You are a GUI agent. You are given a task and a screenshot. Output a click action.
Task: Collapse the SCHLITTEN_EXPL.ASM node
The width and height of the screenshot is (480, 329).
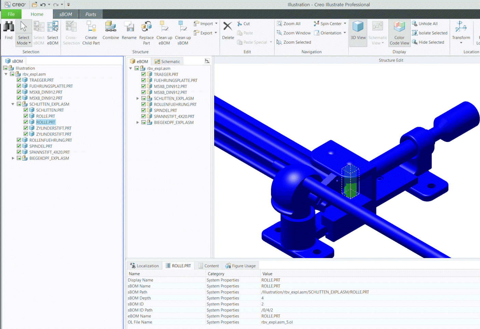13,104
